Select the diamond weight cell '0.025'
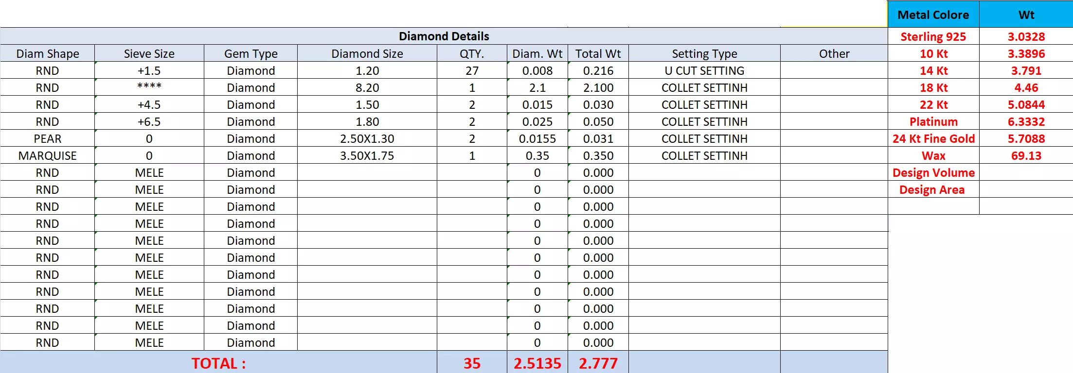This screenshot has height=373, width=1073. (537, 121)
